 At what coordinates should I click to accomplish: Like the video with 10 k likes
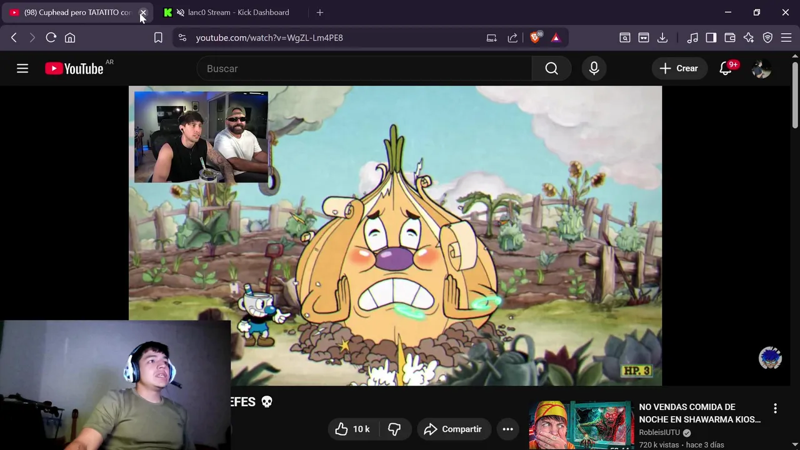click(x=352, y=429)
